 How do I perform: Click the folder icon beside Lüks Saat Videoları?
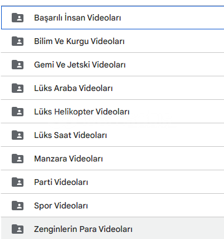click(x=18, y=135)
